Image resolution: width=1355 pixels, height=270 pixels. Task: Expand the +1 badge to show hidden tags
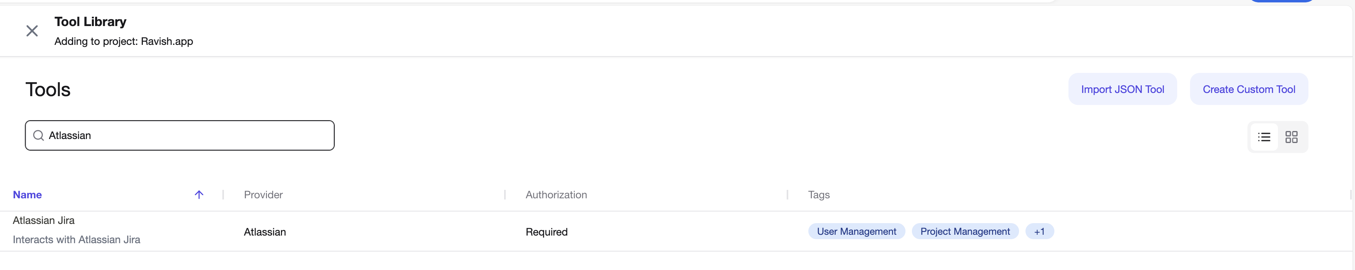[x=1040, y=231]
